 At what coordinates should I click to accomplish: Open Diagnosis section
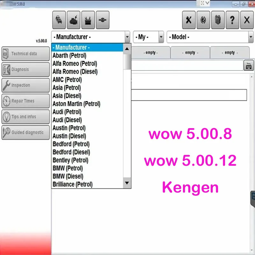click(x=25, y=69)
